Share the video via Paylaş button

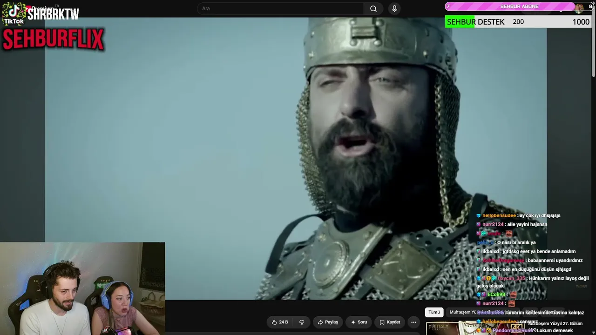click(x=328, y=322)
